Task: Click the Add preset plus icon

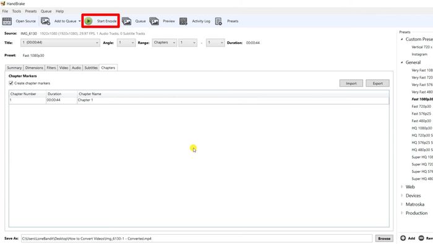Action: (x=403, y=238)
